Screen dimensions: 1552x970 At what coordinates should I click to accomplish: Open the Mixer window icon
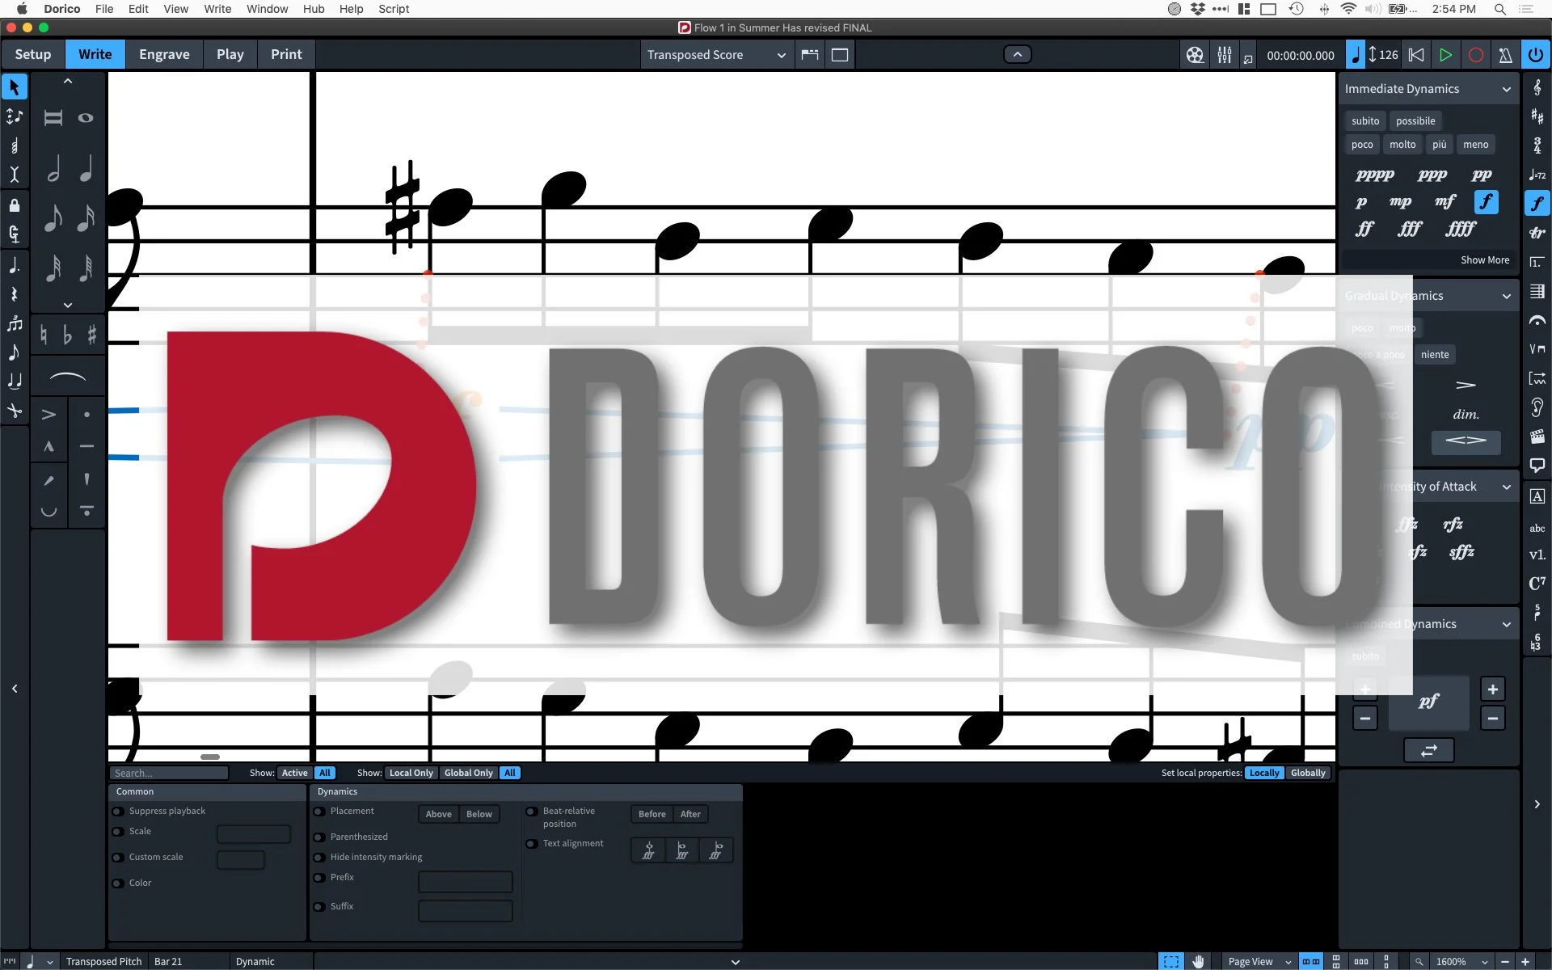(x=1225, y=55)
